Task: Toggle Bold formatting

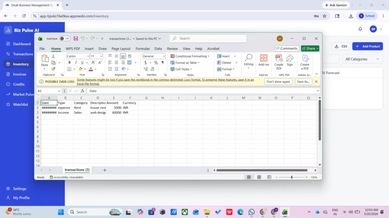Action: [x=69, y=63]
